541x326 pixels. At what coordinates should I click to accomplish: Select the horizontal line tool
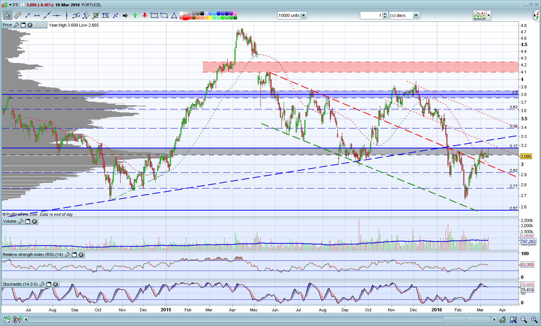tap(57, 15)
